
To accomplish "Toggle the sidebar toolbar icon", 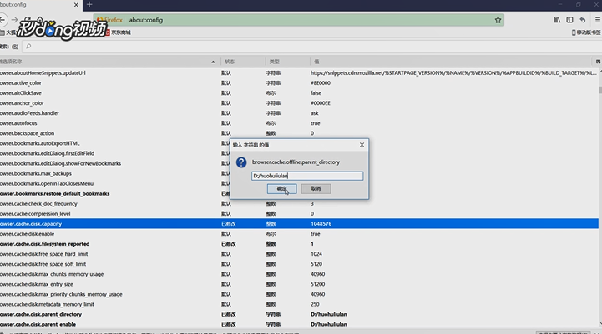I will click(x=569, y=20).
